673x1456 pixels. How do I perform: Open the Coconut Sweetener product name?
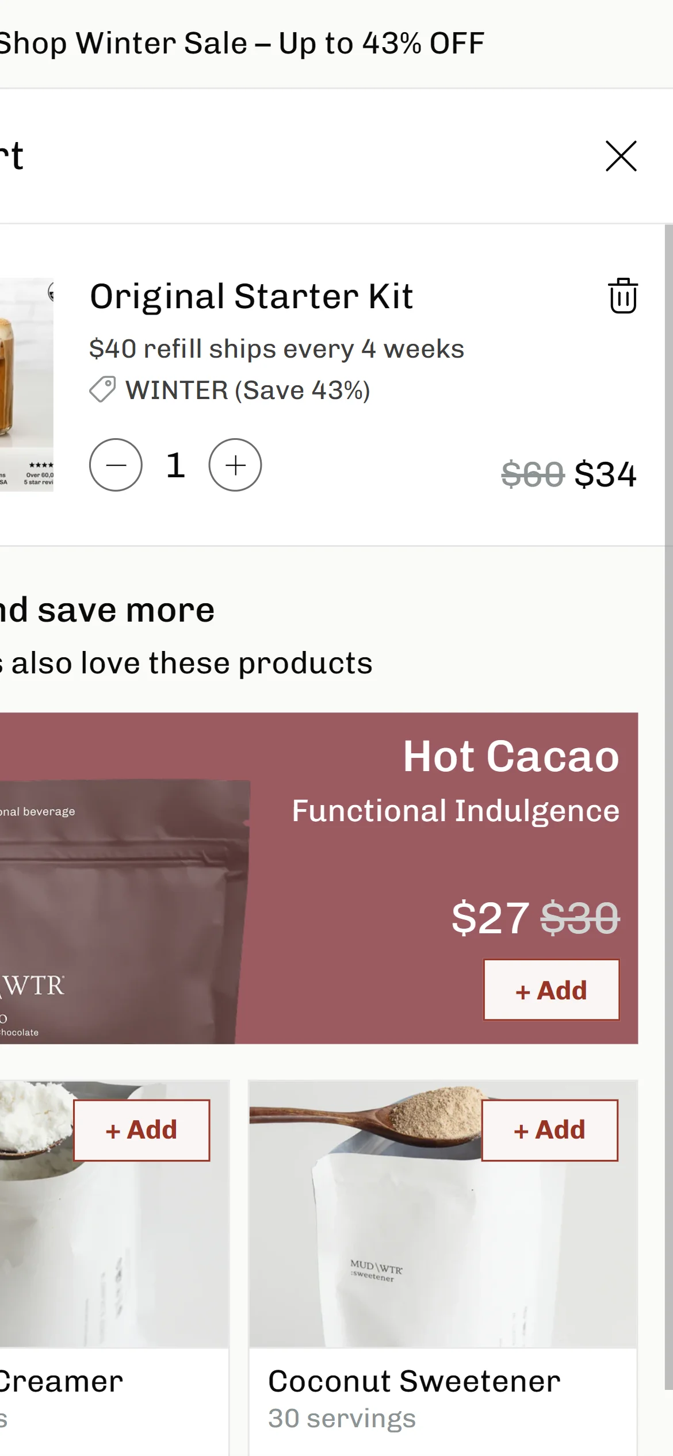[414, 1381]
